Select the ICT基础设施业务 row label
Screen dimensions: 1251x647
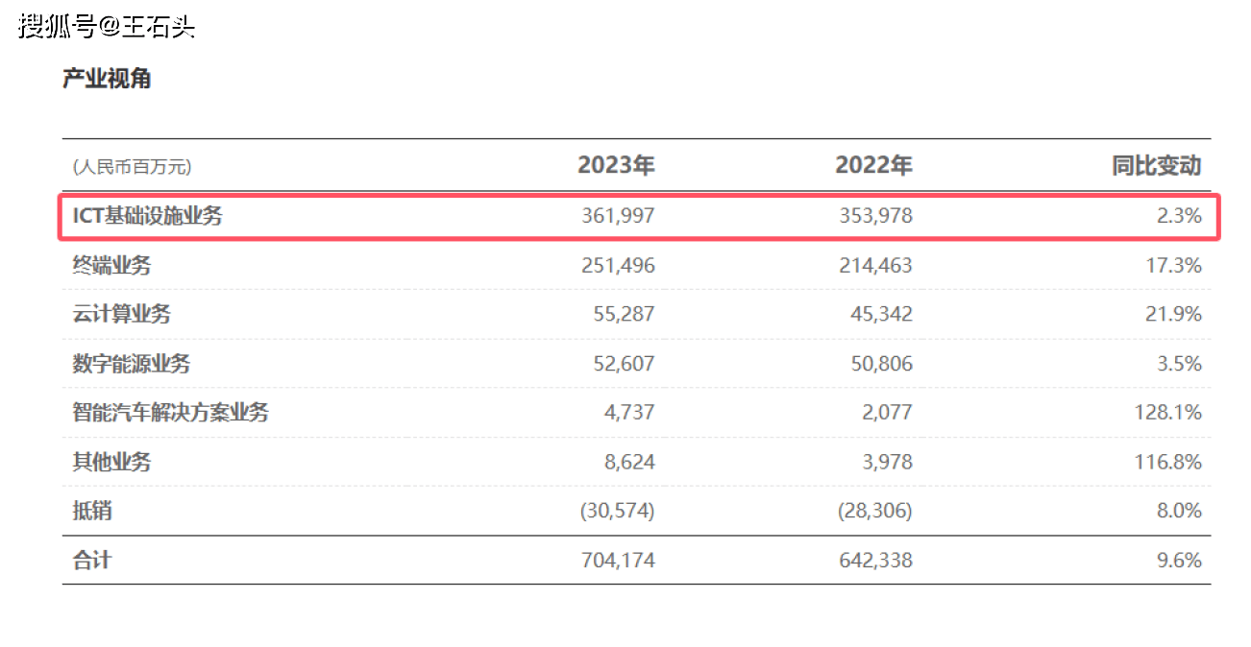click(147, 216)
